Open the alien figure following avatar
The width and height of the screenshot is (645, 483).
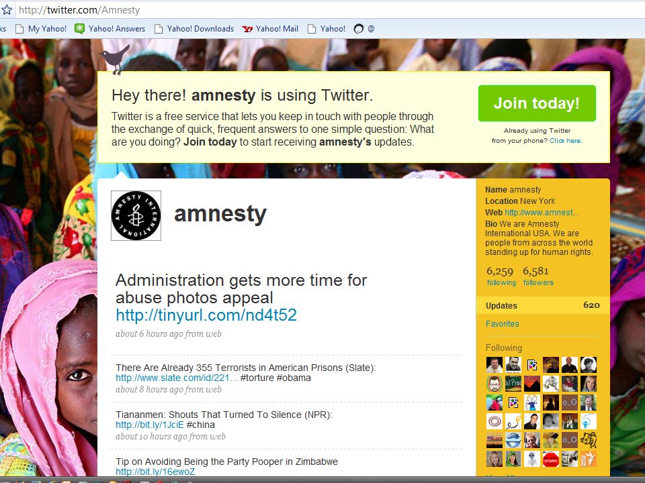[532, 459]
